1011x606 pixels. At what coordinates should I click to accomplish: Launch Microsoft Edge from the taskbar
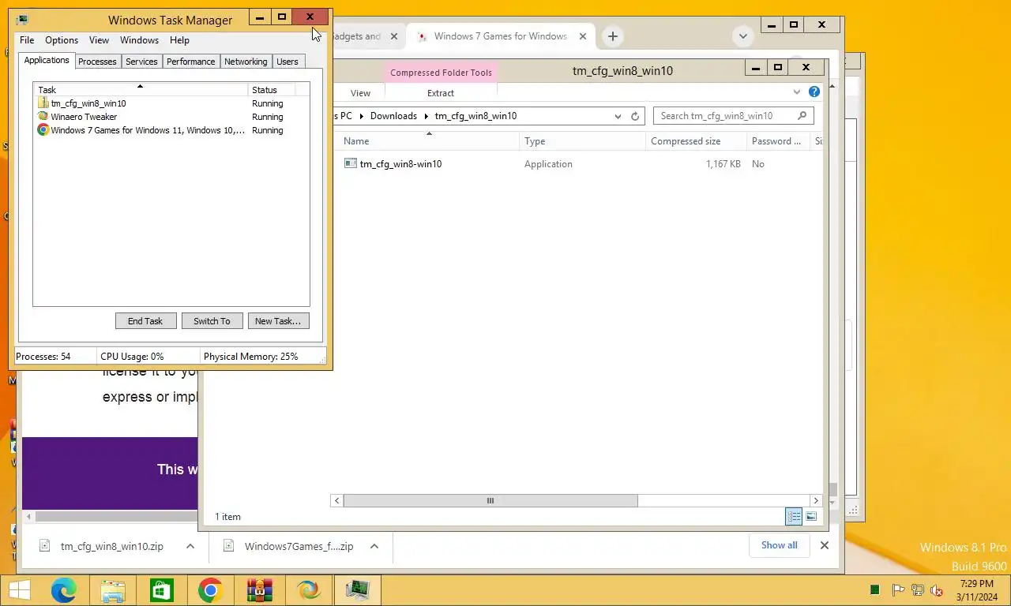[64, 590]
